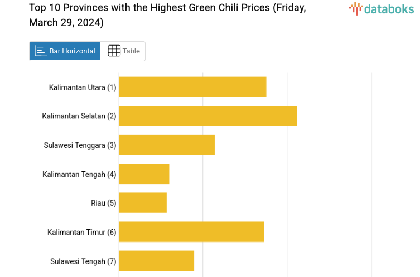The image size is (420, 277).
Task: Click the table grid icon
Action: click(114, 51)
